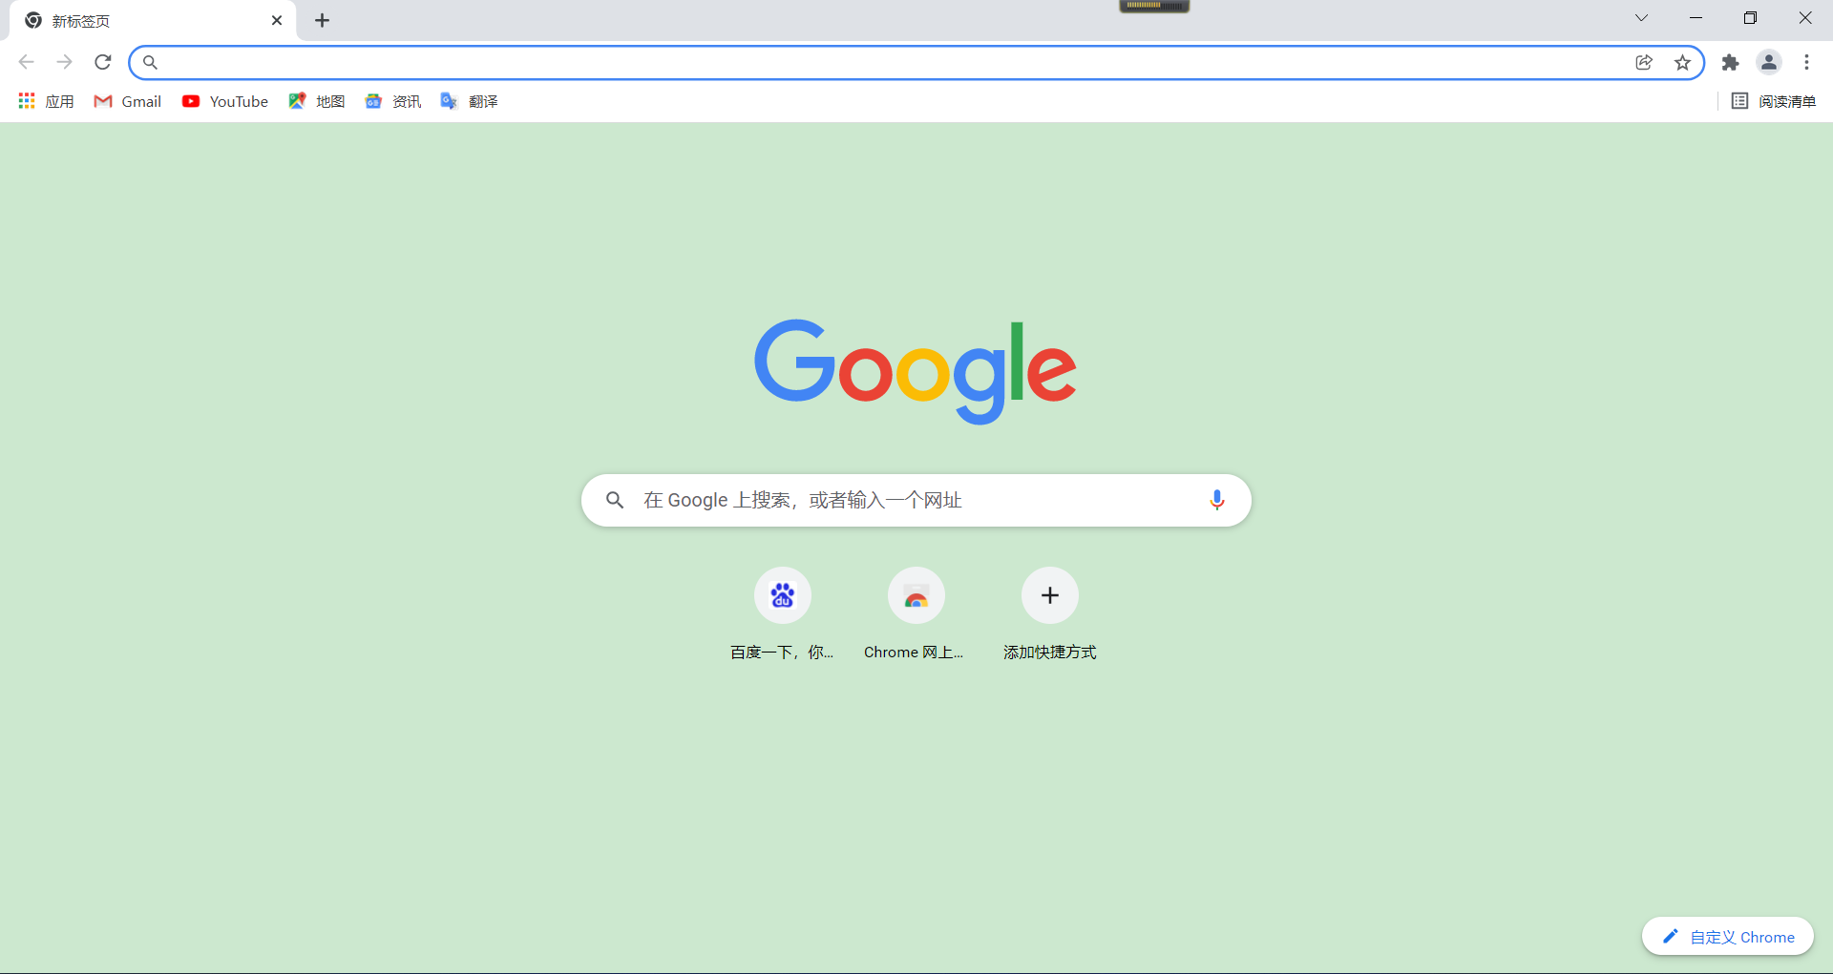Image resolution: width=1833 pixels, height=974 pixels.
Task: Close the 新标签页 tab
Action: (x=277, y=20)
